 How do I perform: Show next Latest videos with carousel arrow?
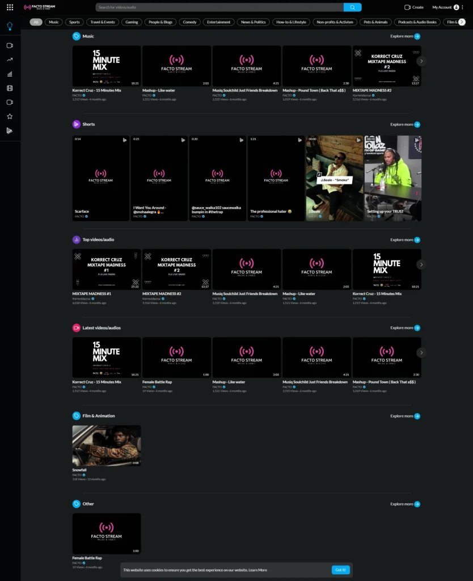pyautogui.click(x=421, y=352)
